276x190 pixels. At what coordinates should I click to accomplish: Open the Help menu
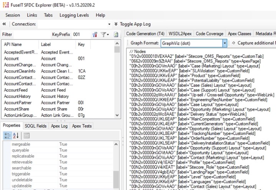point(100,15)
